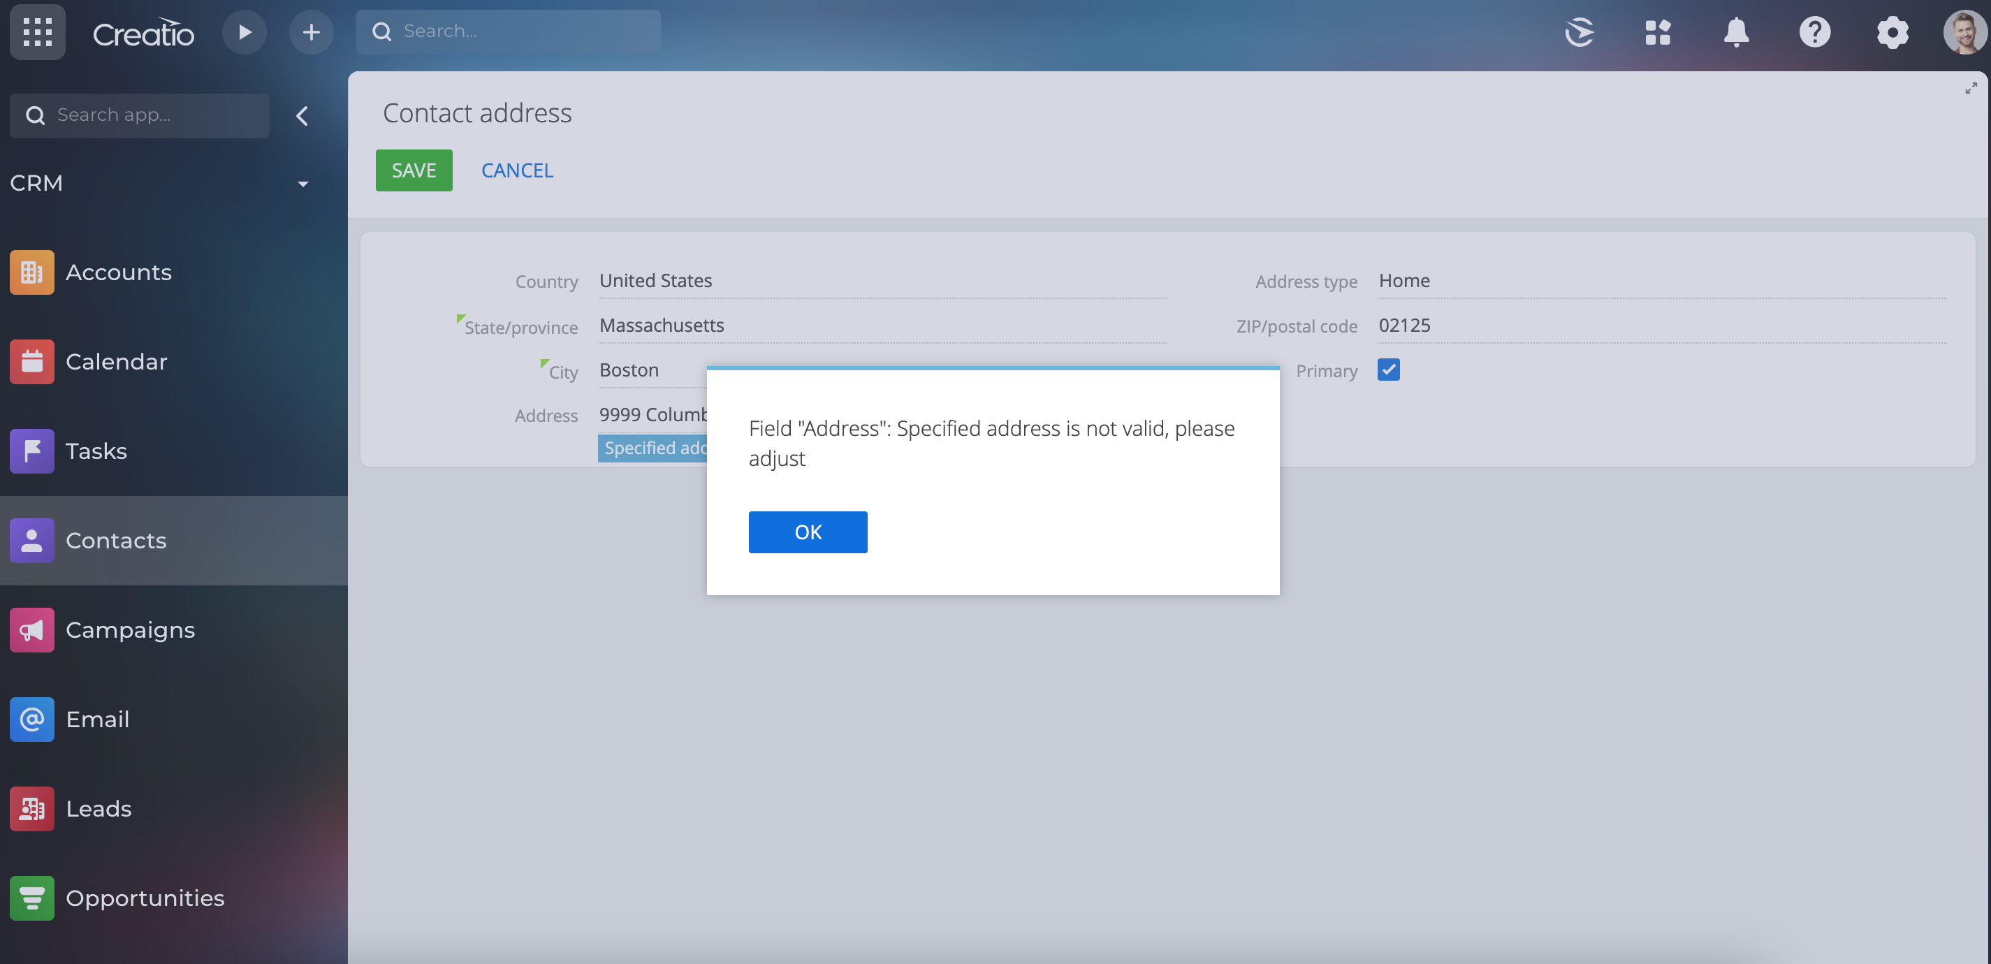
Task: Open the Leads section icon
Action: [x=31, y=809]
